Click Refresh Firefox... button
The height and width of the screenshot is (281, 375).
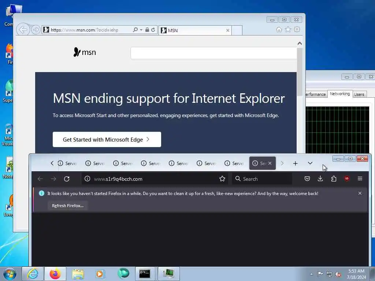(x=68, y=206)
